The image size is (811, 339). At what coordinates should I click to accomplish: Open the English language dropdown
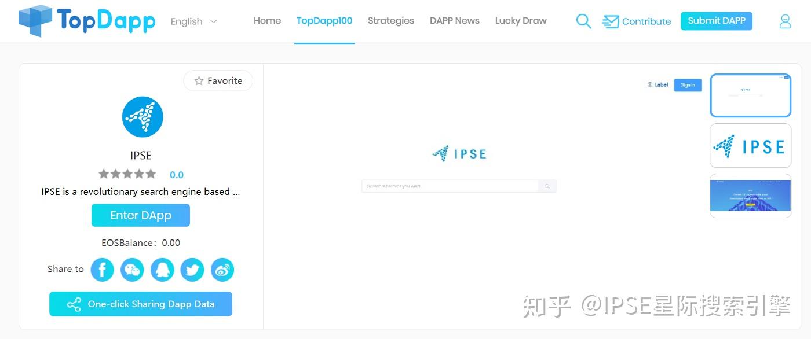193,21
